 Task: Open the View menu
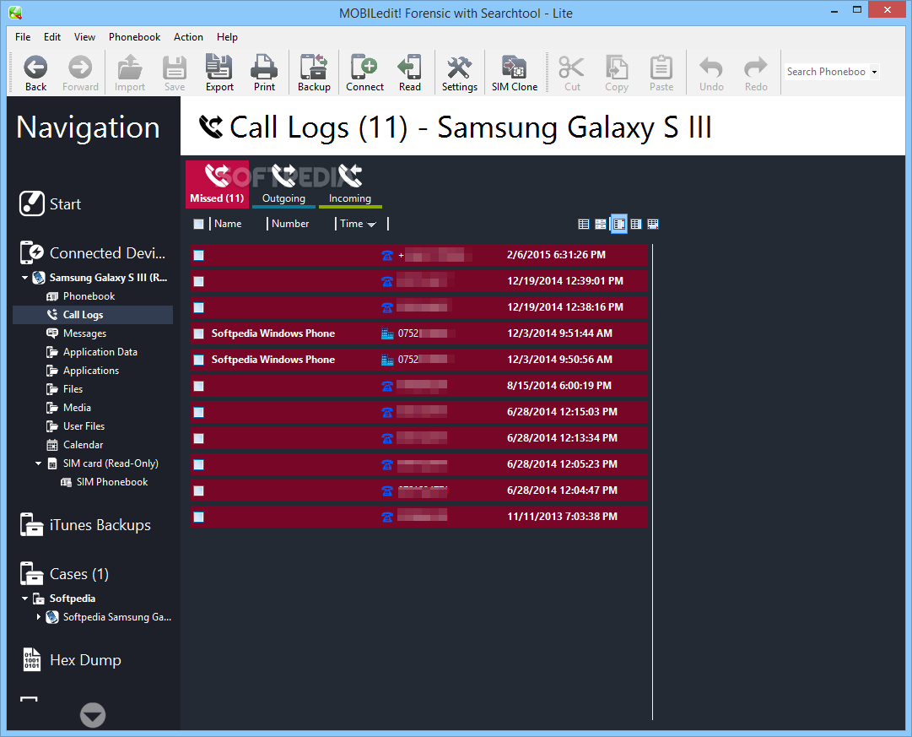pos(84,36)
